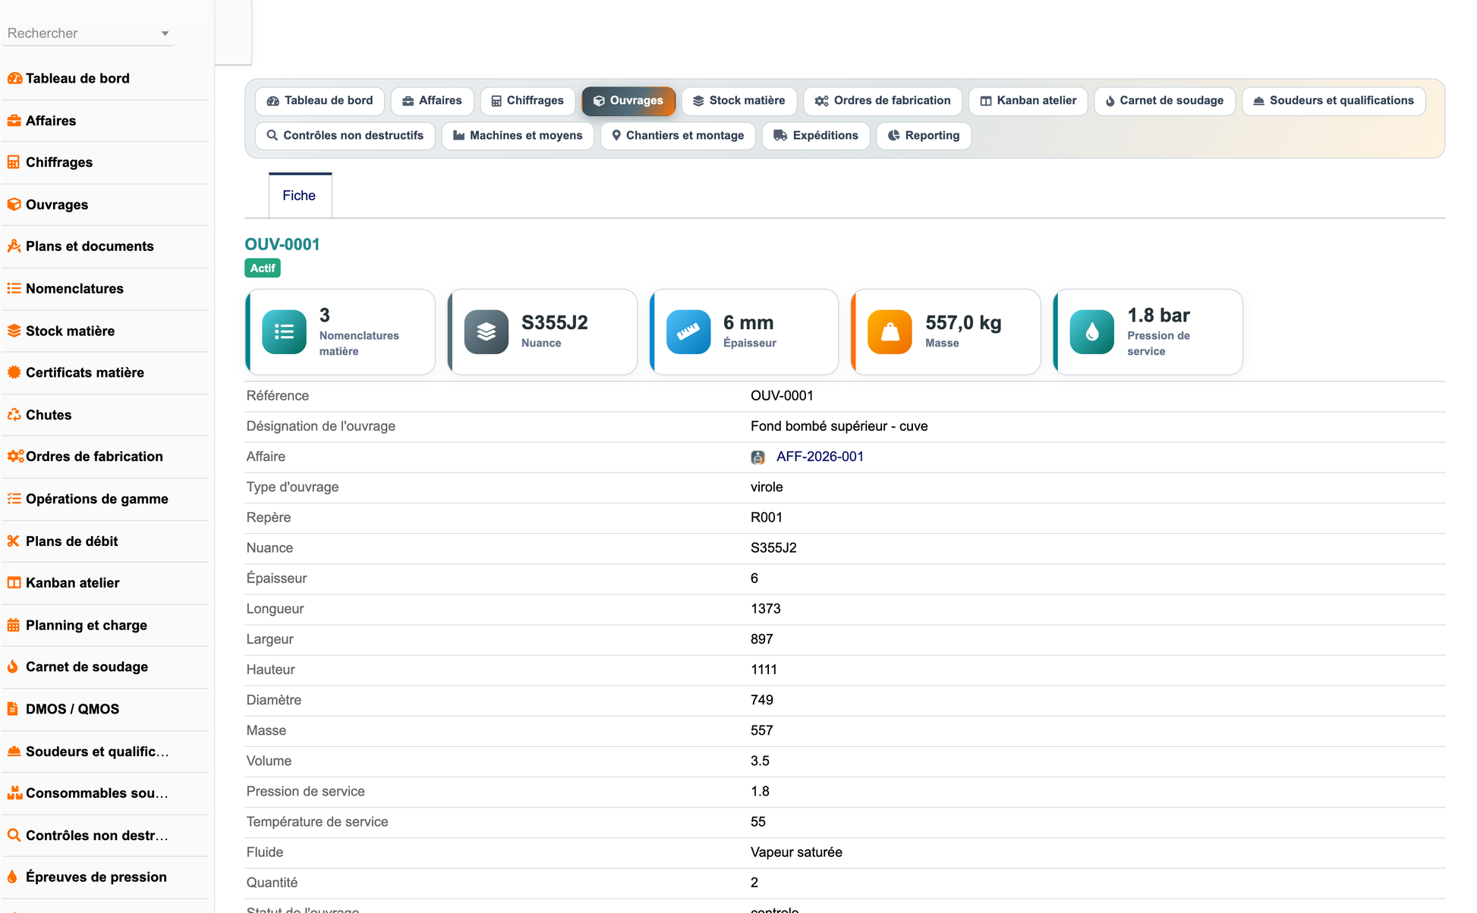1477x913 pixels.
Task: Click the AFF-2026-001 affaire avatar icon
Action: click(x=757, y=457)
